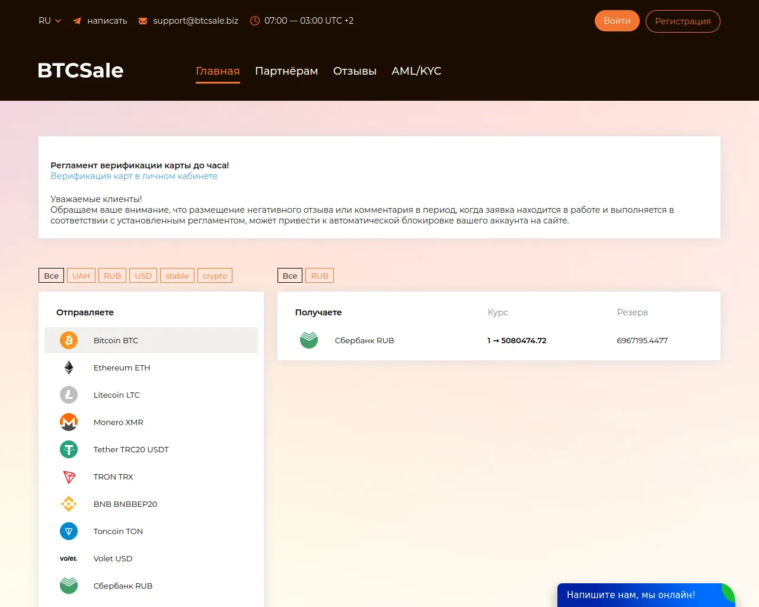The image size is (759, 607).
Task: Select the Ethereum diamond icon
Action: coord(69,368)
